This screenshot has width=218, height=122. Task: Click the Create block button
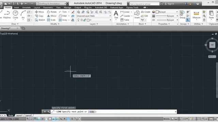pos(145,12)
